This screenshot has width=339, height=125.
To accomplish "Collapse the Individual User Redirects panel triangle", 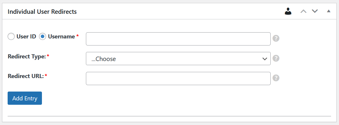I will [329, 11].
